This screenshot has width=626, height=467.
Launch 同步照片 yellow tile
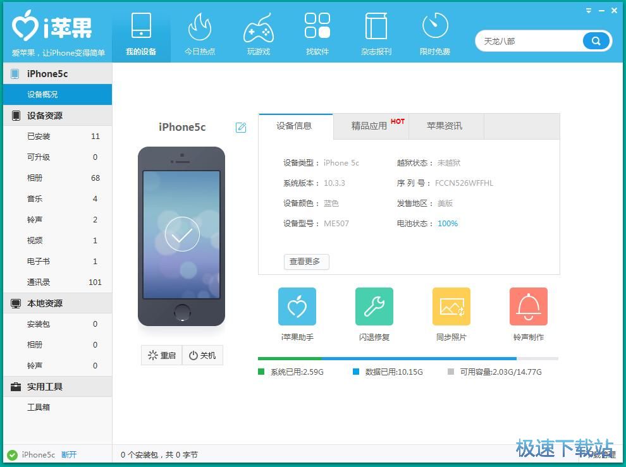click(451, 306)
